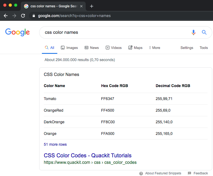Screen dimensions: 213x176
Task: Switch to the Images tab
Action: (x=69, y=48)
